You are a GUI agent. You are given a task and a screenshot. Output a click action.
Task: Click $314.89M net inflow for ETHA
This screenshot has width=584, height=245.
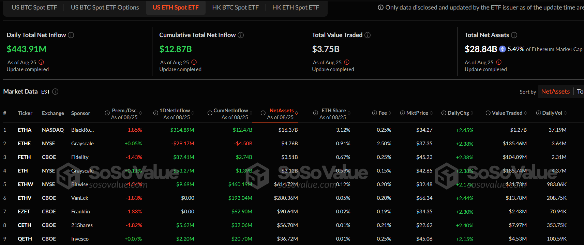click(182, 130)
